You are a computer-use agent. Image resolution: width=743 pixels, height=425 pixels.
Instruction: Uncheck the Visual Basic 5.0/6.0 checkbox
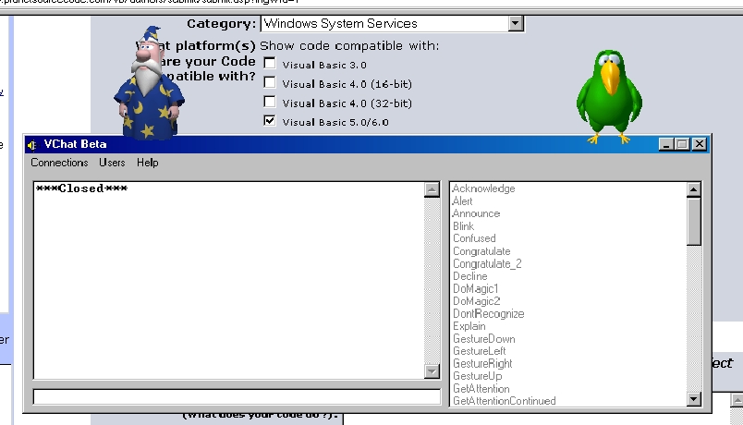[270, 121]
